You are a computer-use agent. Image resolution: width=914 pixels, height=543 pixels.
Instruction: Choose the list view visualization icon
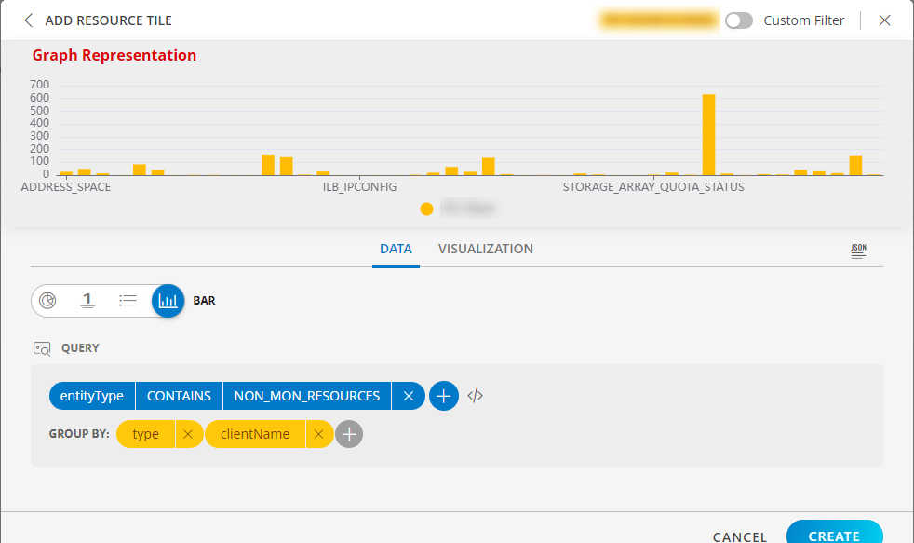tap(128, 301)
